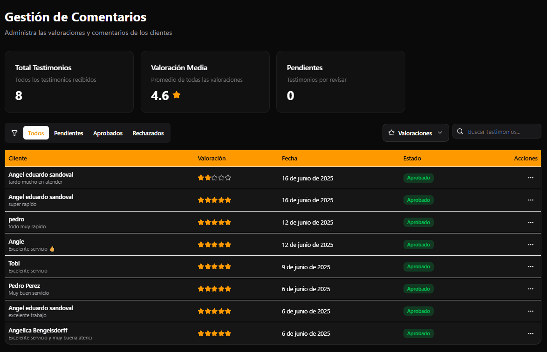Click in the Buscar testimonios search field
This screenshot has height=352, width=547.
501,132
